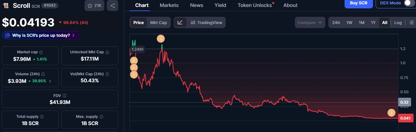
Task: Expand Volume (24h) details chevron
Action: tap(50, 81)
